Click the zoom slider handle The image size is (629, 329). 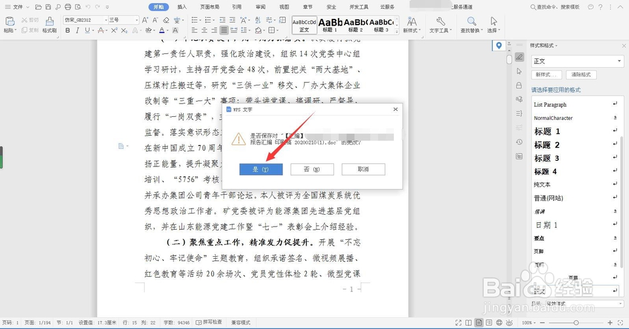coord(576,323)
